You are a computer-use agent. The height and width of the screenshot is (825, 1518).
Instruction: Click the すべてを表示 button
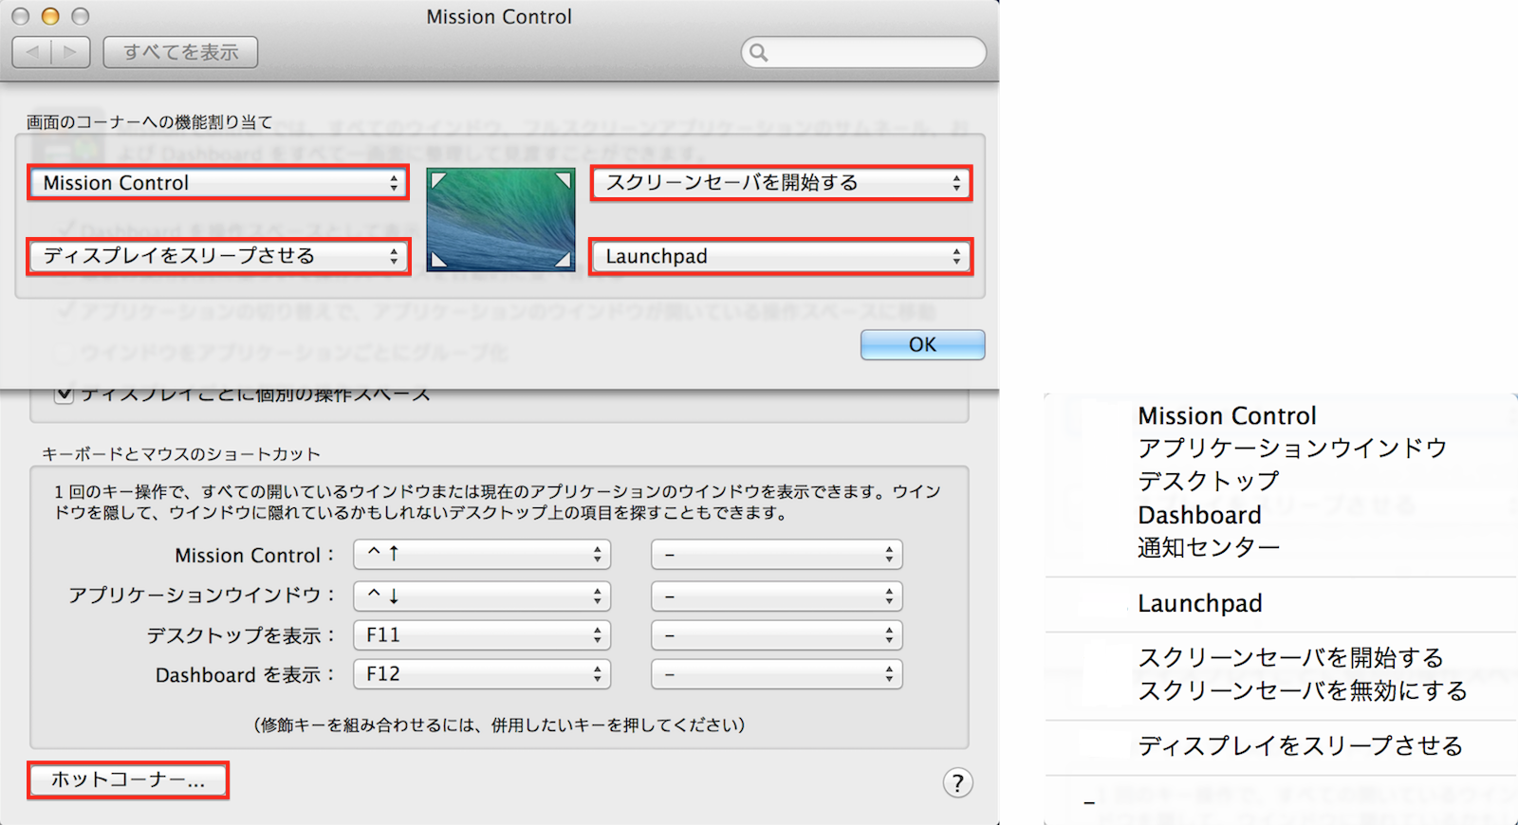pyautogui.click(x=180, y=52)
